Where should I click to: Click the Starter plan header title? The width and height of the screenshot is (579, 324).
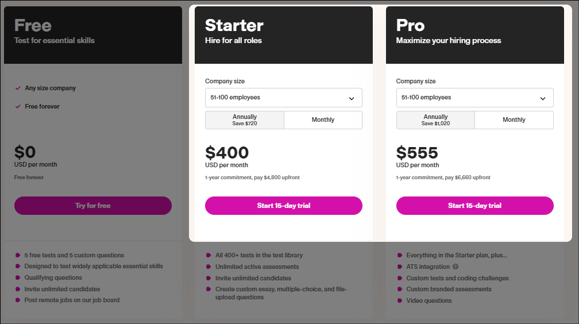coord(234,25)
